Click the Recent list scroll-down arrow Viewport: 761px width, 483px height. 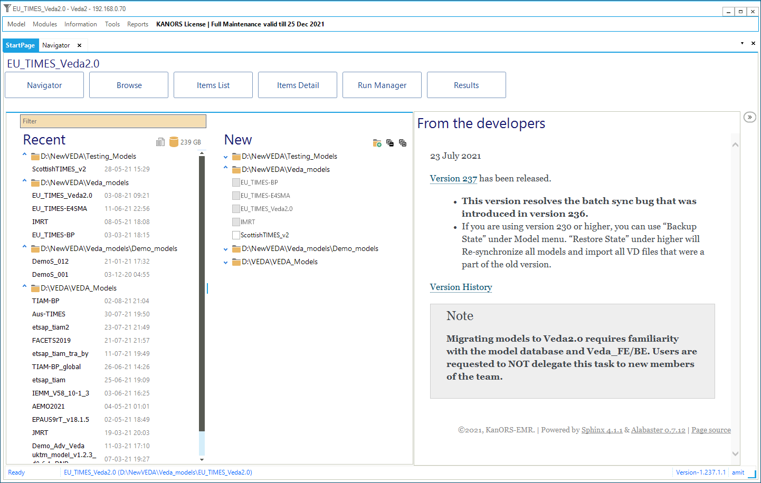(x=202, y=459)
